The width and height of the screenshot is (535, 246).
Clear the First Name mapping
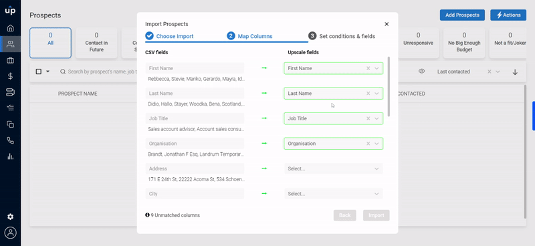point(368,68)
